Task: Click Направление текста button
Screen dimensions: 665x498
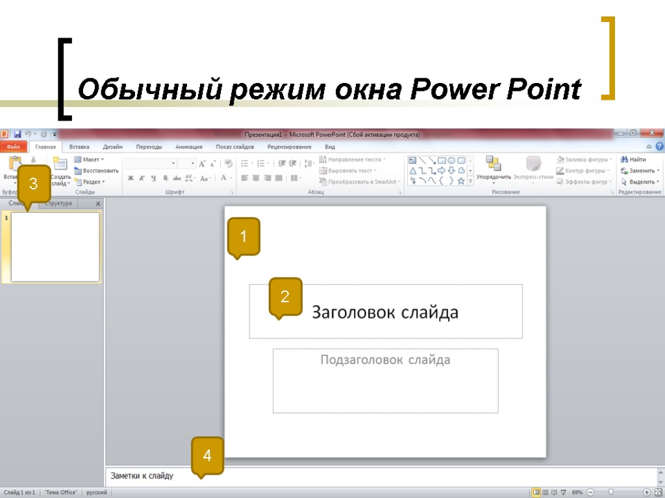Action: (x=353, y=160)
